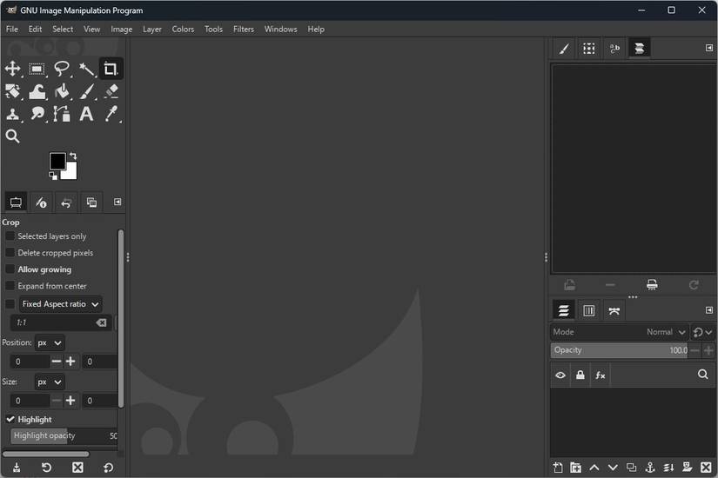Viewport: 718px width, 478px height.
Task: Select the Text tool
Action: click(86, 114)
